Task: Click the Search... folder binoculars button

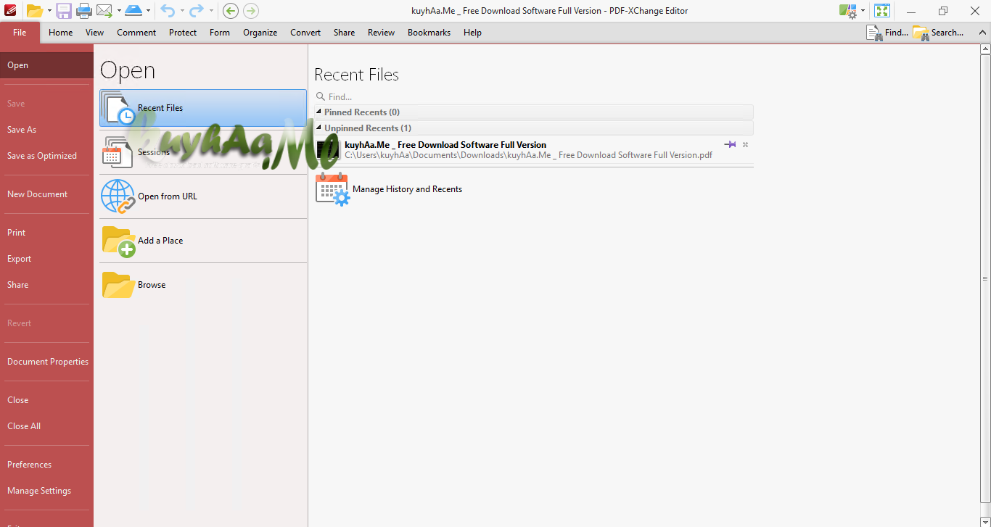Action: tap(939, 33)
